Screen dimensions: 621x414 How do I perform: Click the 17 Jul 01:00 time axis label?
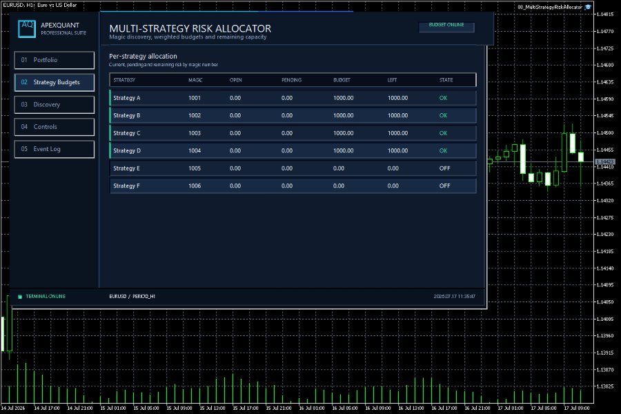pyautogui.click(x=511, y=408)
